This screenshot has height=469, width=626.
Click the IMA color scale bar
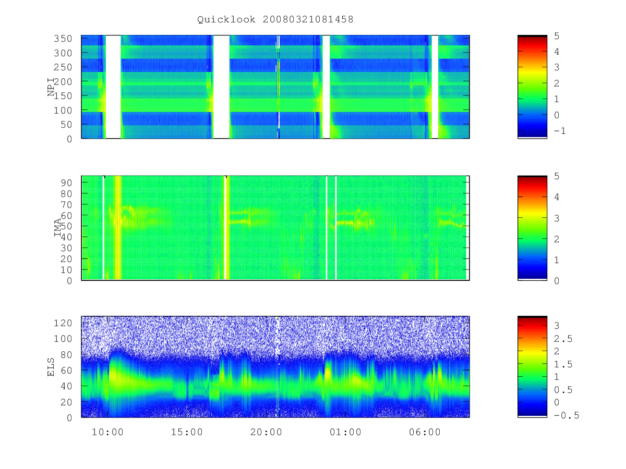tap(532, 228)
